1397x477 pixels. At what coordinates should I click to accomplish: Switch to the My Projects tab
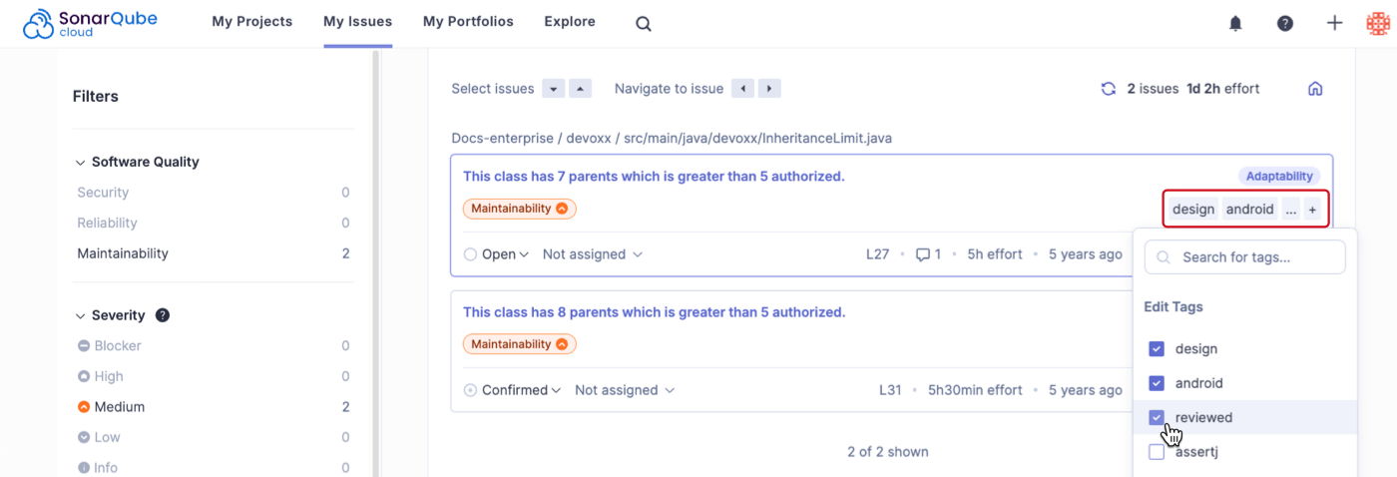pyautogui.click(x=251, y=22)
